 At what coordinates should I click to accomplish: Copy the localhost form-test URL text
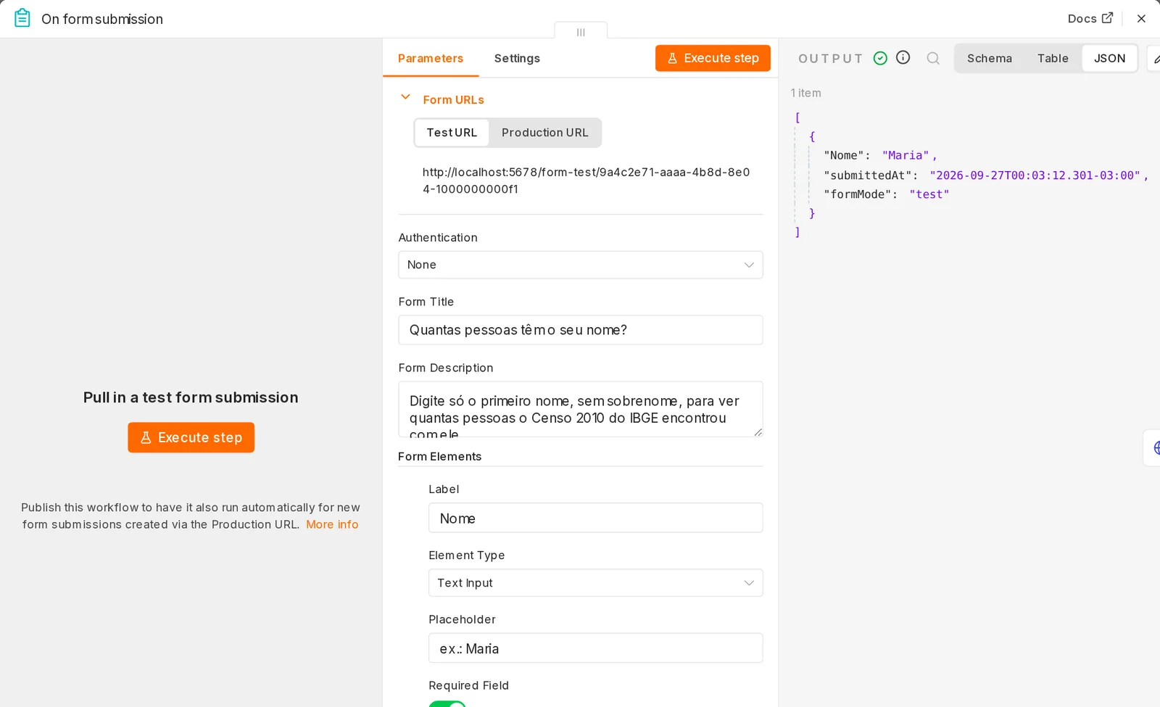coord(586,181)
